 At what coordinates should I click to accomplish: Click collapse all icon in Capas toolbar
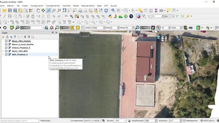click(x=29, y=37)
